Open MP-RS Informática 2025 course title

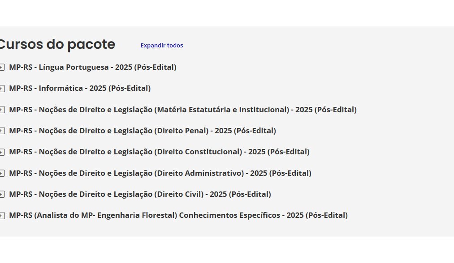pyautogui.click(x=80, y=88)
